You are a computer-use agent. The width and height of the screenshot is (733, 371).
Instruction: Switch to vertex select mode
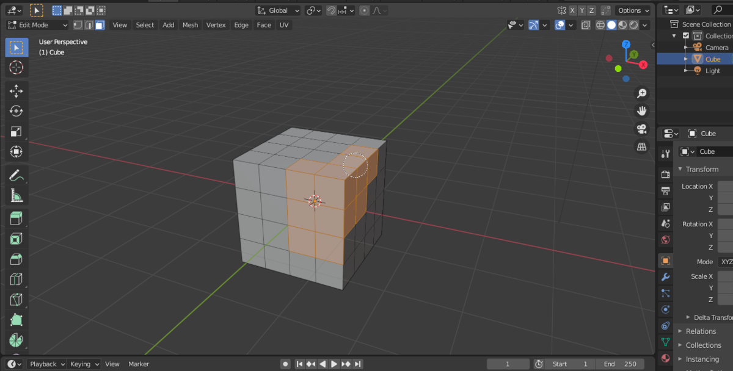(x=78, y=25)
